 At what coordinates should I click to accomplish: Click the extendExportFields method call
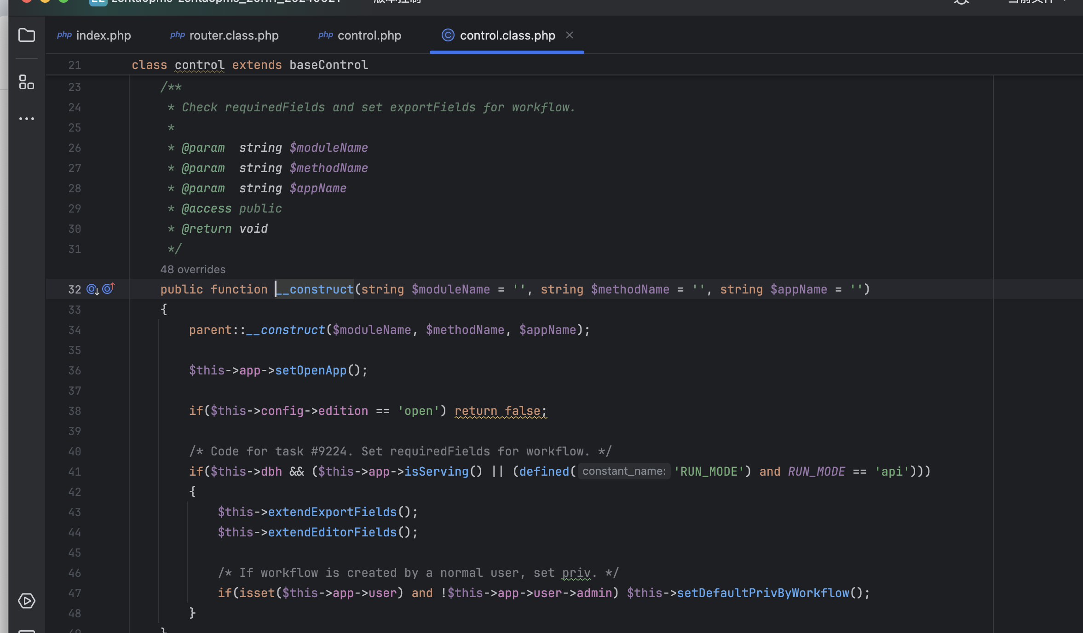[x=332, y=512]
